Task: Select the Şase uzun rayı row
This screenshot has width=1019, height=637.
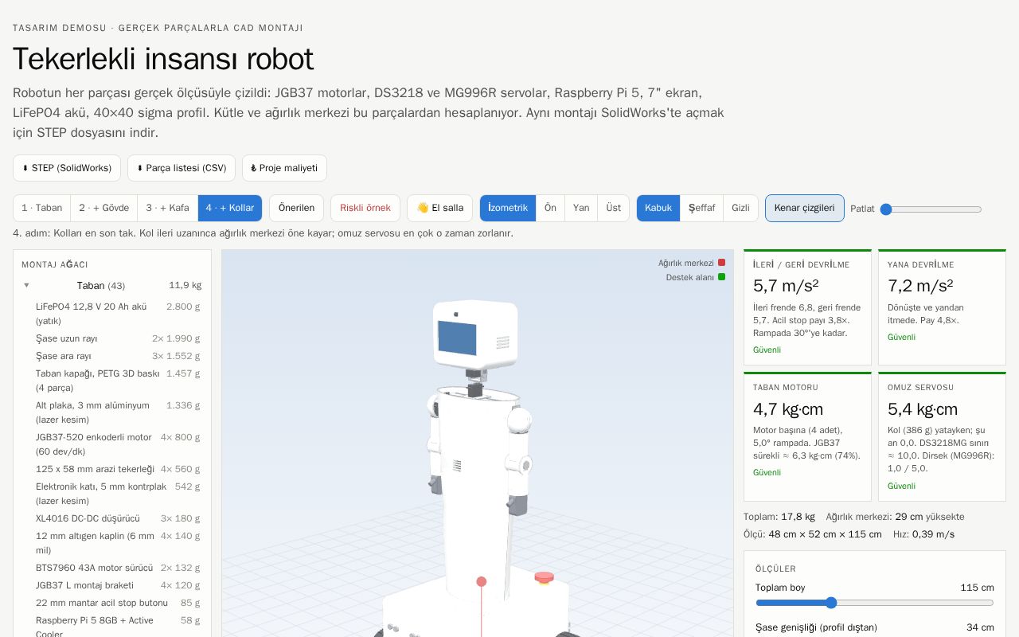Action: [118, 338]
